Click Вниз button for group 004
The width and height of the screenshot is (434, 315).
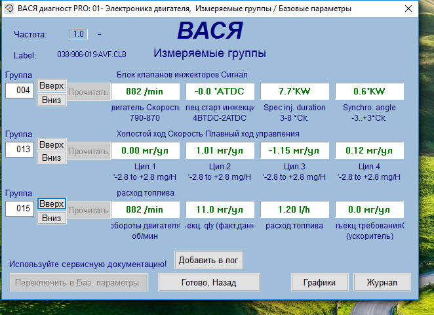point(51,98)
